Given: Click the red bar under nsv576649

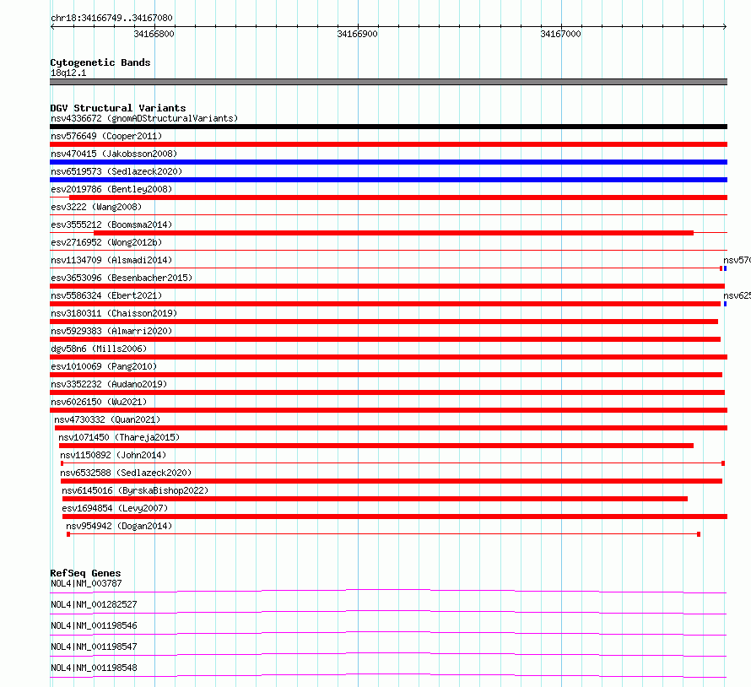Looking at the screenshot, I should point(388,144).
